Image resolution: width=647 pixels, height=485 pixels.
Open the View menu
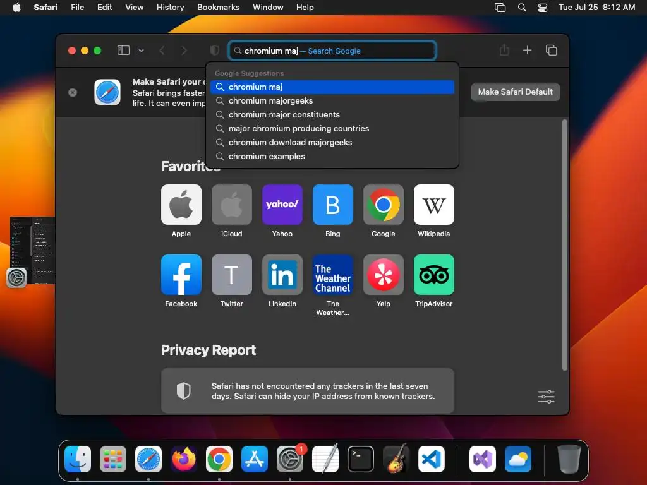[134, 8]
